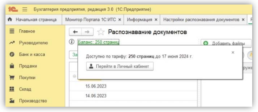The image size is (258, 112).
Task: Add page to favorites with star
Action: 101,32
